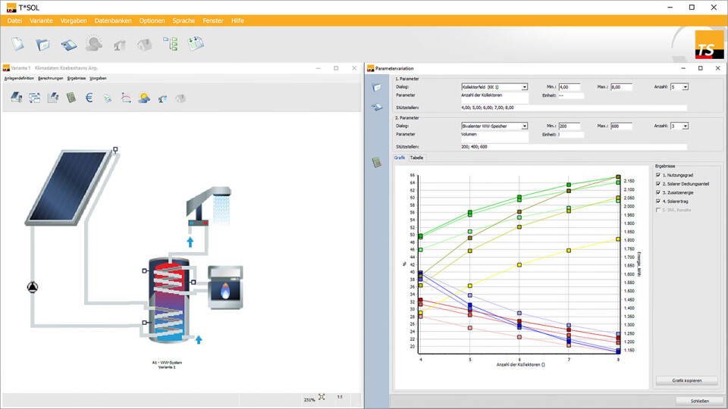Click the sun and cloud climate icon
Viewport: 728px width, 409px height.
tap(143, 98)
